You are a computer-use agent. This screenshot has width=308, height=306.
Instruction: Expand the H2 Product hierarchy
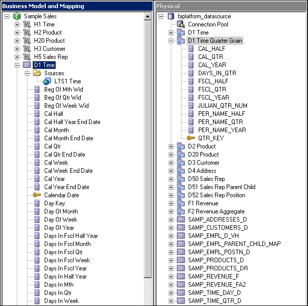coord(17,33)
